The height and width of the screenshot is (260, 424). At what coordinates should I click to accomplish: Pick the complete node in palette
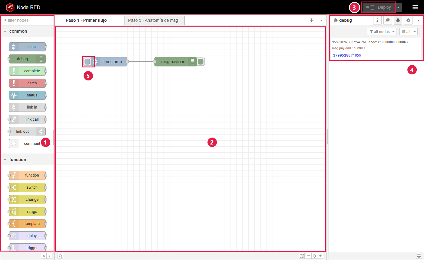27,71
